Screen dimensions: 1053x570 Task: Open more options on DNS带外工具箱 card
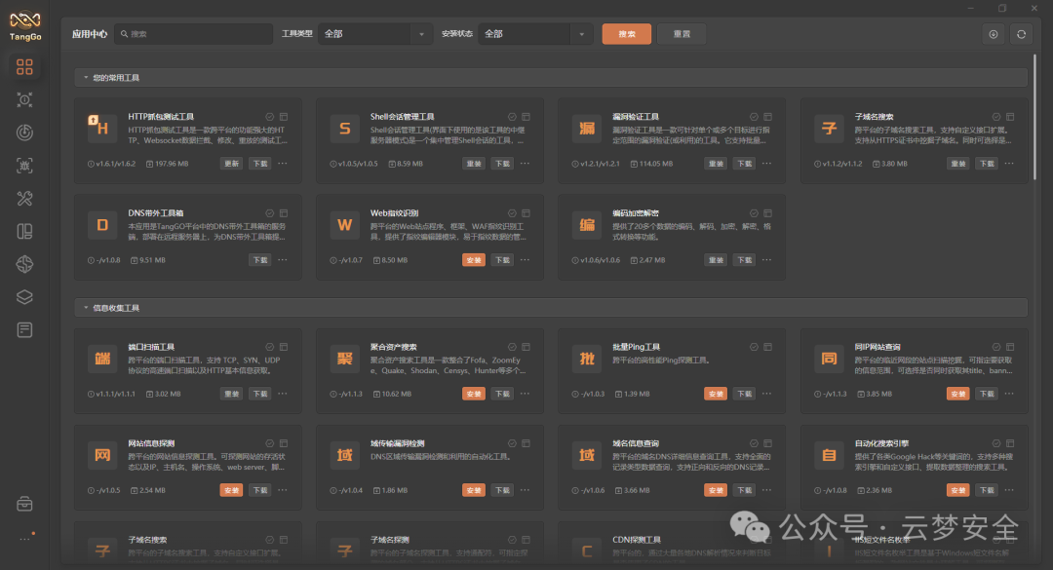pos(283,260)
